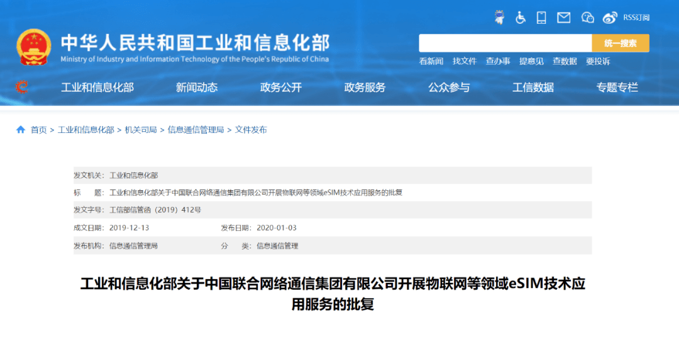Click the house home icon in breadcrumb
679x340 pixels.
pyautogui.click(x=20, y=130)
